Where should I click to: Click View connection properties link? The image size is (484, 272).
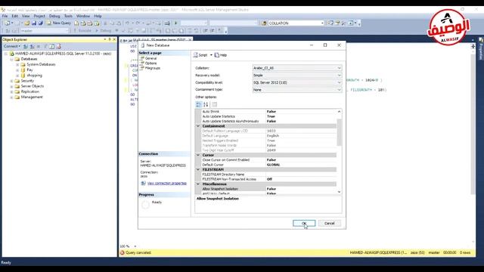[166, 184]
